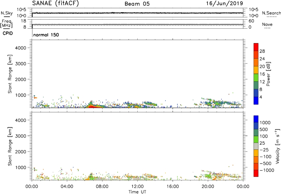Select the CPID row label
The image size is (281, 194).
tap(8, 33)
